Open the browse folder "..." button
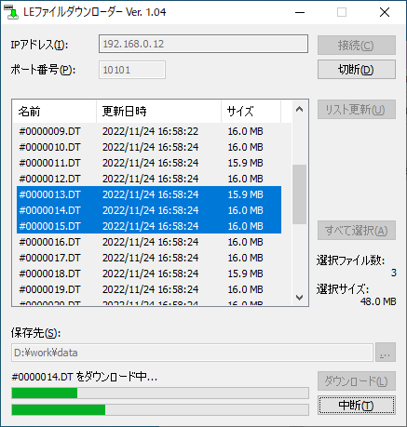Viewport: 407px width, 427px height. (x=386, y=353)
